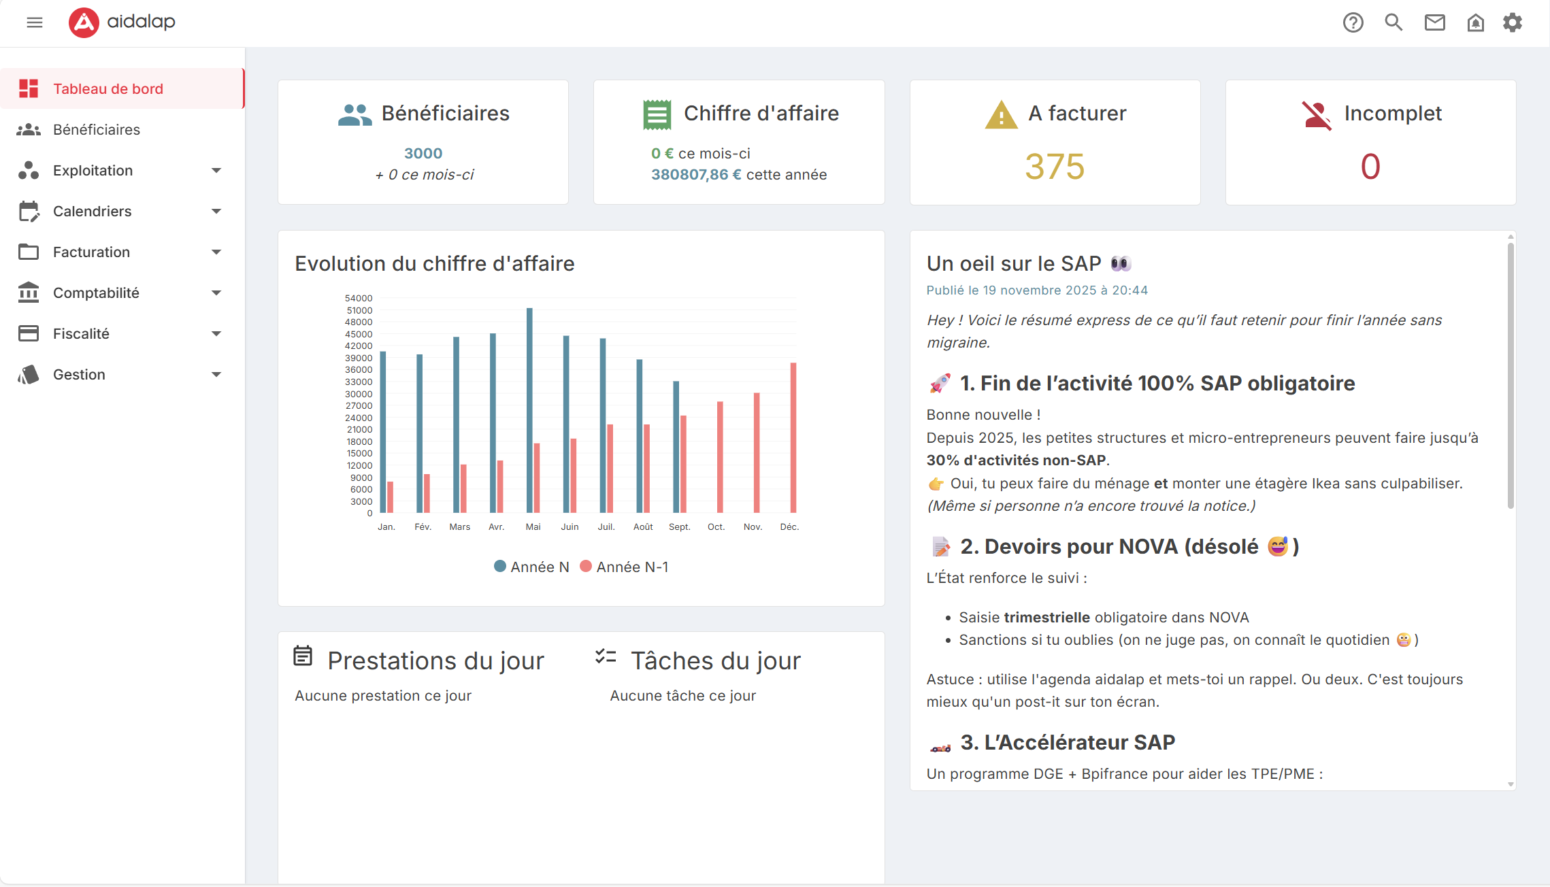Expand the Calendriers dropdown arrow

tap(216, 212)
